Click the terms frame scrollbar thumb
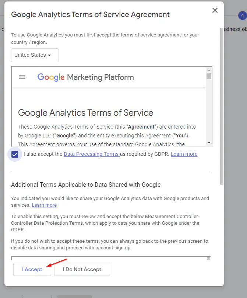Image resolution: width=247 pixels, height=298 pixels. 209,76
